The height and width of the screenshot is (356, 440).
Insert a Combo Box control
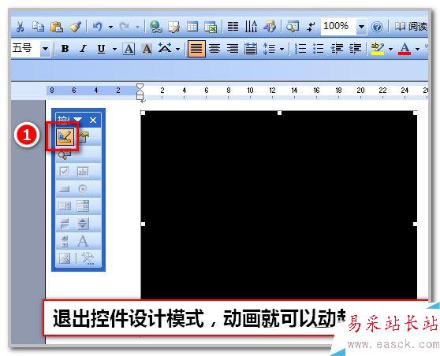click(83, 206)
